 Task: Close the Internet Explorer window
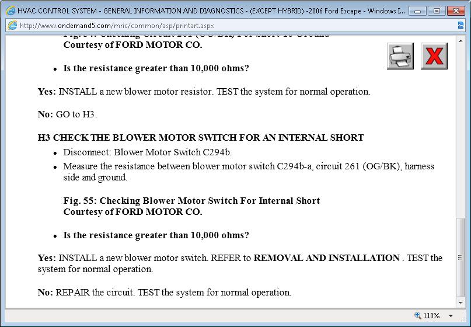click(456, 11)
